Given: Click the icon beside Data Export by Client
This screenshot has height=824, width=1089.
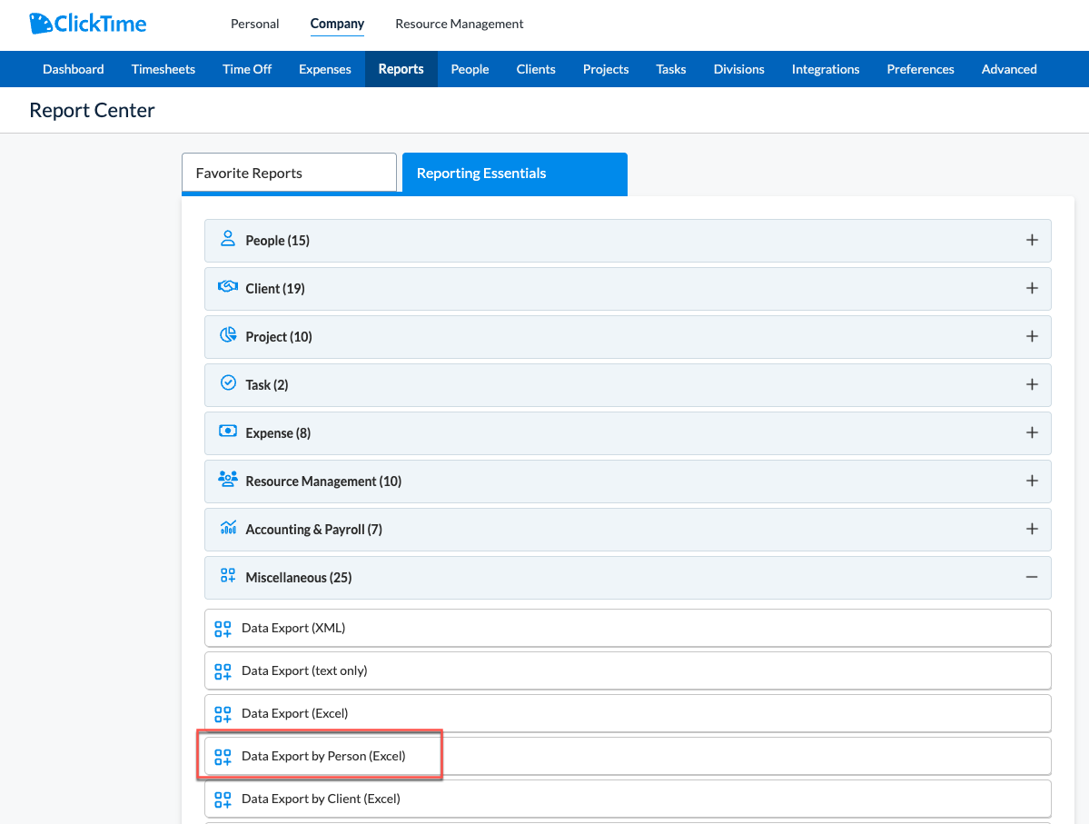Looking at the screenshot, I should click(223, 799).
